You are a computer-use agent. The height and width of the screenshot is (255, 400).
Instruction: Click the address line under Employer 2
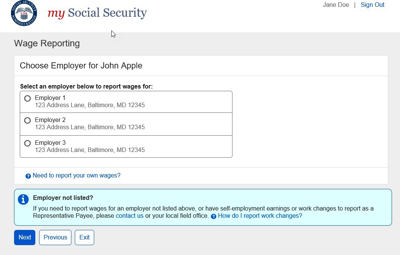pyautogui.click(x=90, y=127)
